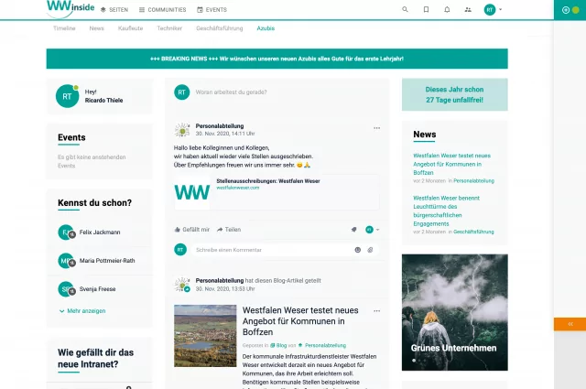Open the RT user profile dropdown
Viewport: 586px width, 389px height.
(494, 9)
